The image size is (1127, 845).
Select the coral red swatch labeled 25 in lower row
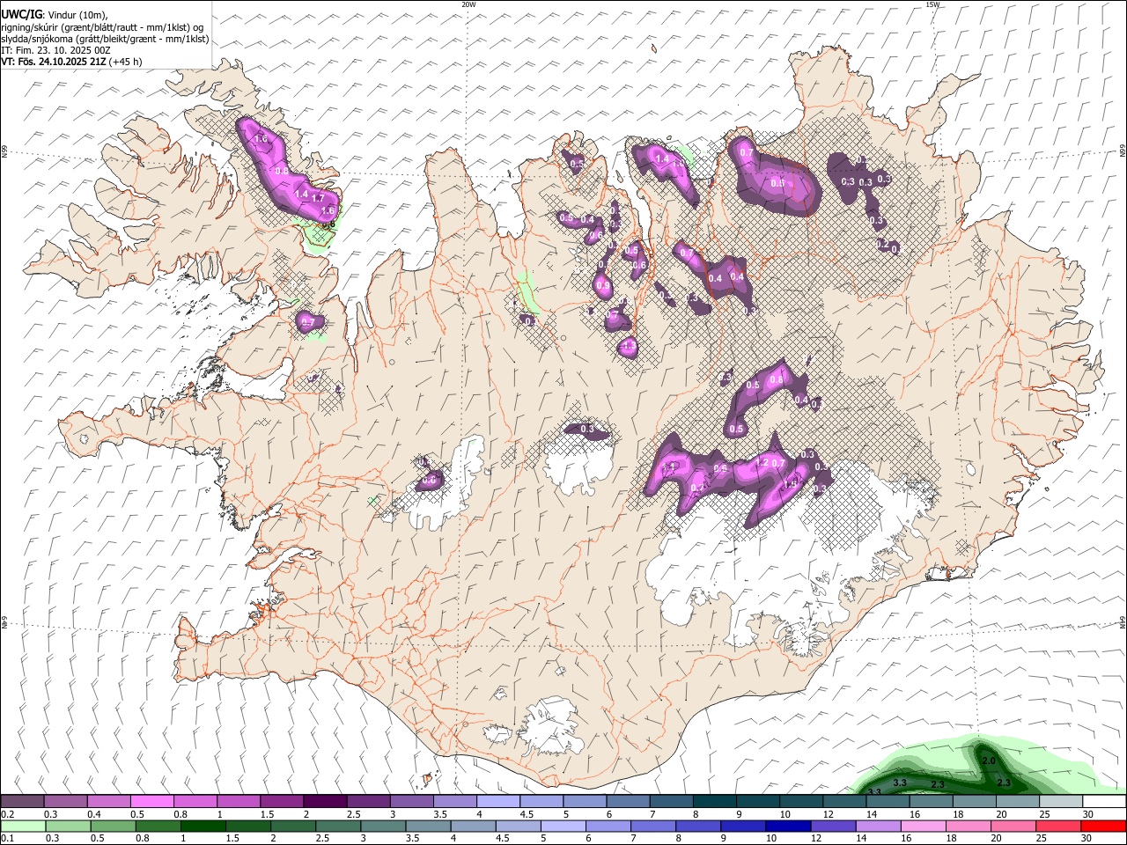pyautogui.click(x=1057, y=827)
